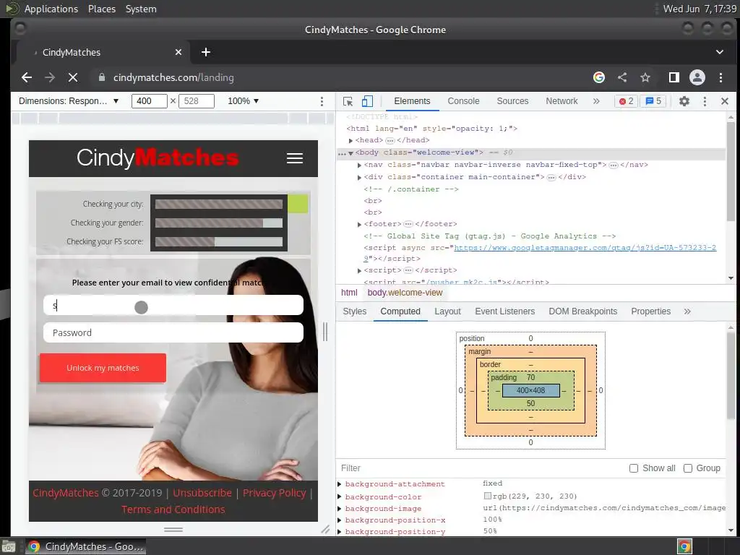Viewport: 740px width, 555px height.
Task: Close the DevTools panel
Action: 725,101
